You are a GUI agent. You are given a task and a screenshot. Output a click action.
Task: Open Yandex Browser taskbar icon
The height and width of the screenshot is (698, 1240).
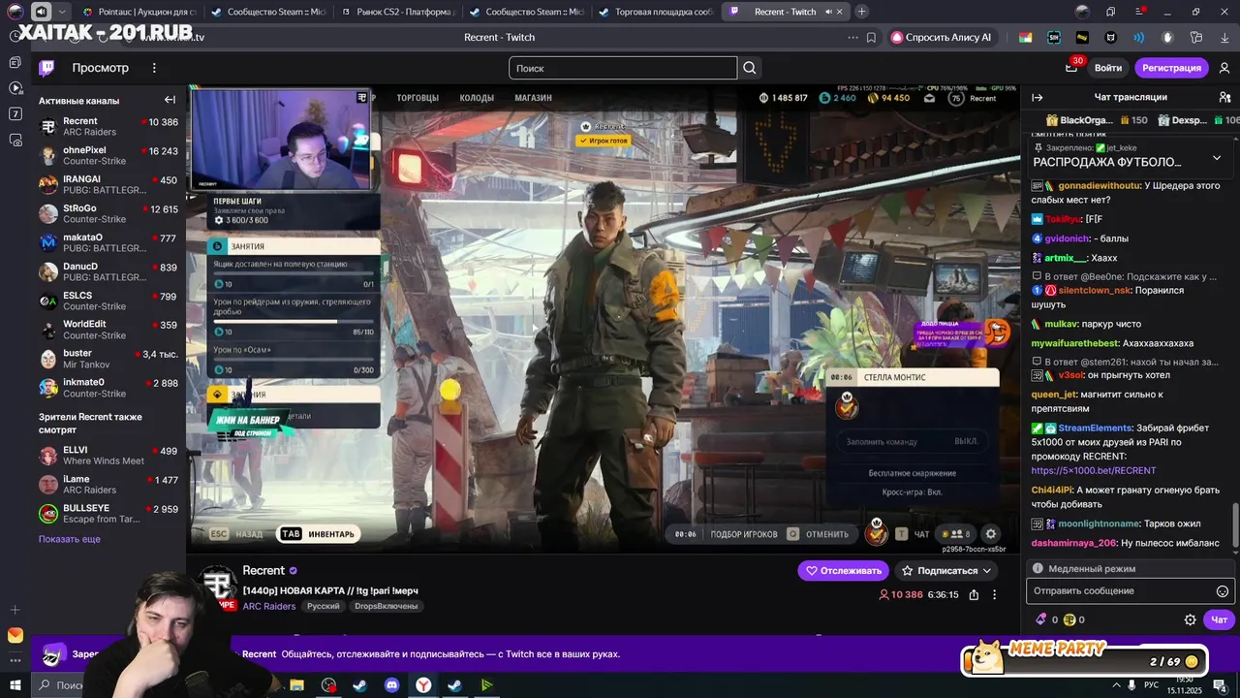click(x=423, y=685)
